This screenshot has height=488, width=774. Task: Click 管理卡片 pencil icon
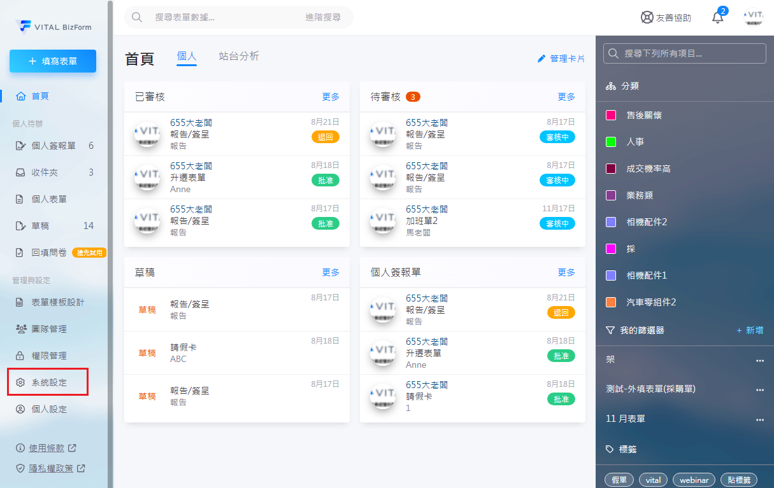pyautogui.click(x=541, y=59)
